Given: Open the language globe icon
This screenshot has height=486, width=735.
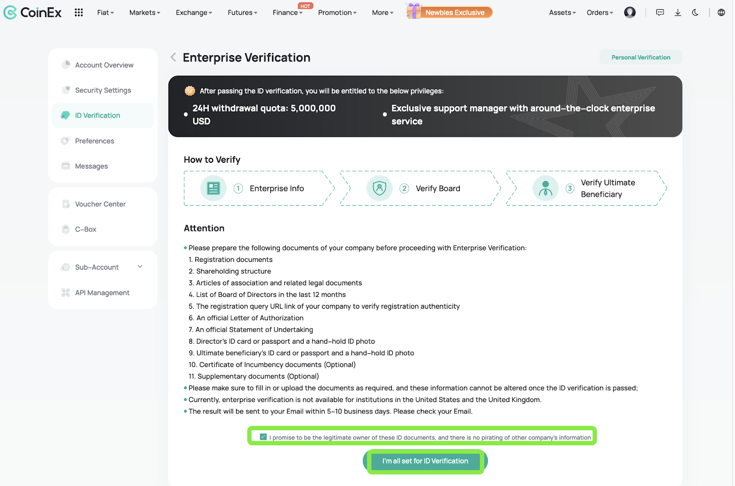Looking at the screenshot, I should pyautogui.click(x=721, y=12).
